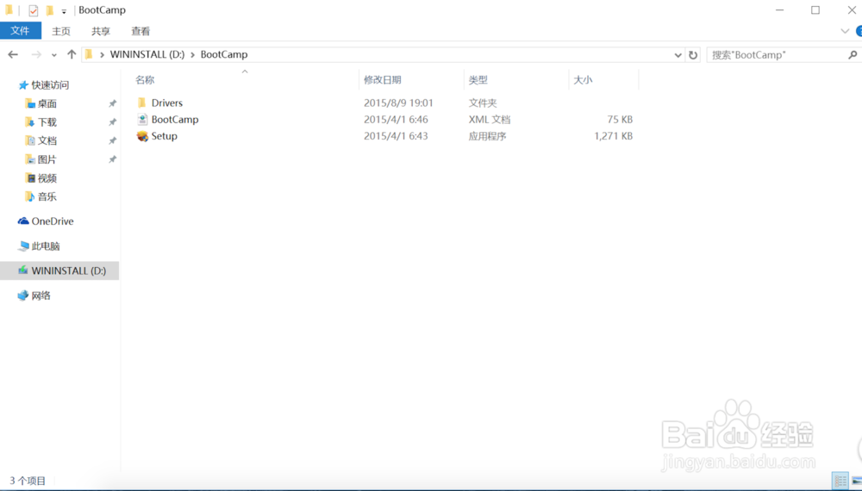This screenshot has width=862, height=491.
Task: Click the 应用程序 type cell
Action: pyautogui.click(x=487, y=136)
